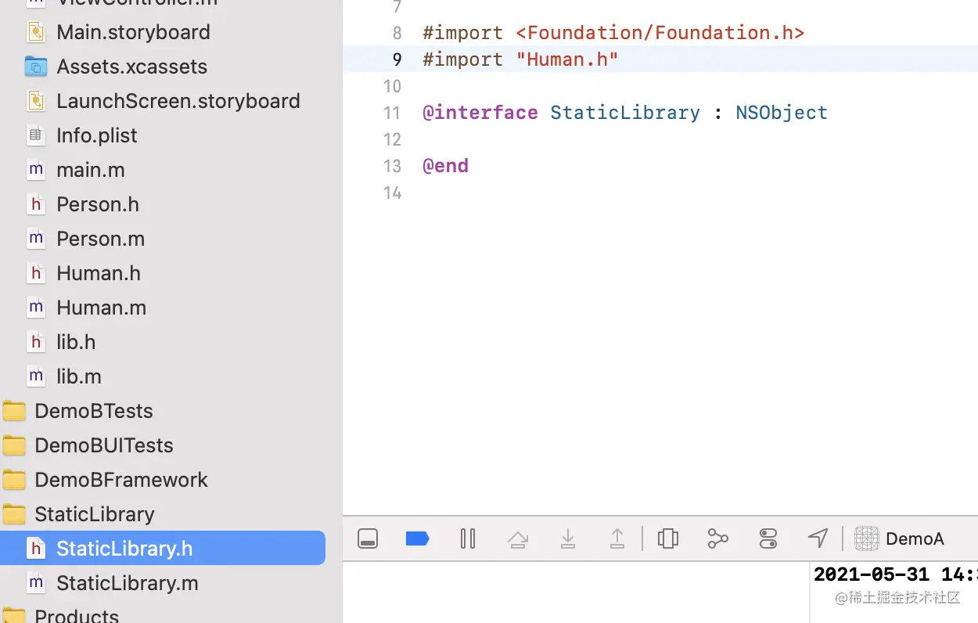Click the Step Over debug icon
The width and height of the screenshot is (978, 623).
click(517, 538)
